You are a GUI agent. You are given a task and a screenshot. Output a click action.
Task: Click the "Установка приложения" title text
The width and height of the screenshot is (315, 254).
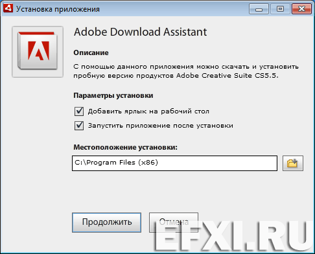[58, 9]
